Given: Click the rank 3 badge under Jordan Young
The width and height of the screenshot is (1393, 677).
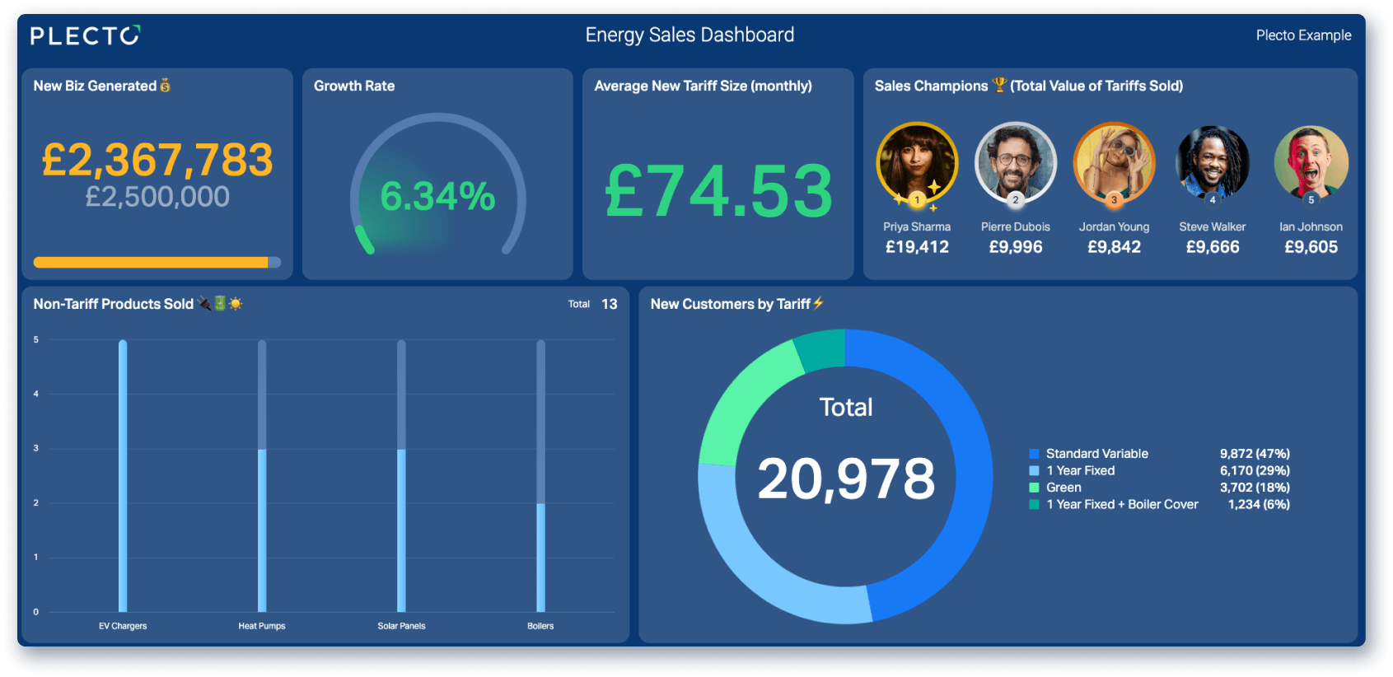Looking at the screenshot, I should (x=1114, y=200).
